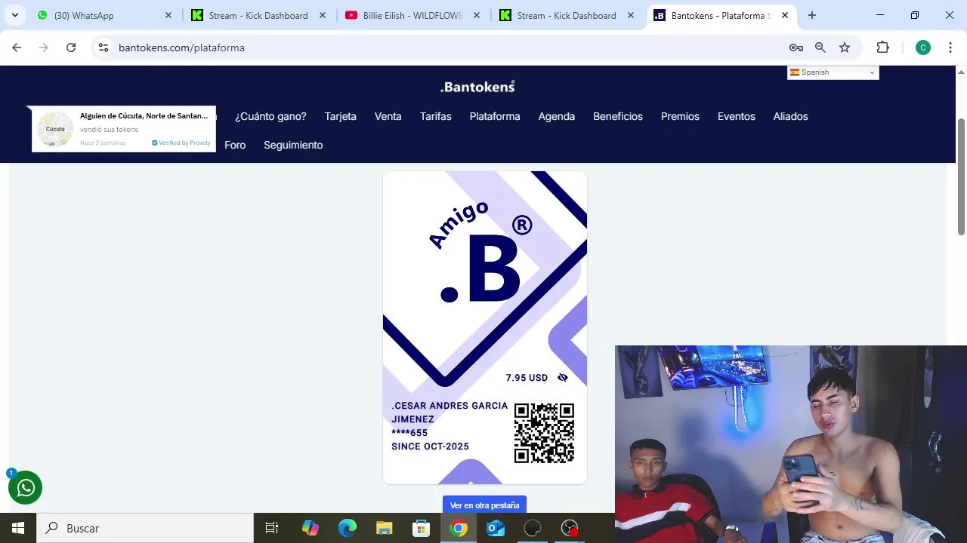967x543 pixels.
Task: Go to the Beneficios page
Action: coord(618,116)
